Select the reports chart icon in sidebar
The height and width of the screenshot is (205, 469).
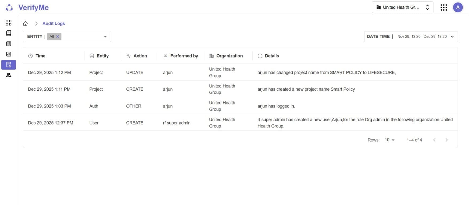(9, 54)
